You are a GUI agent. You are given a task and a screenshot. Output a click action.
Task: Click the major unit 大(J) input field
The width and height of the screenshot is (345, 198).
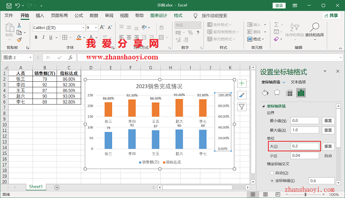click(x=304, y=146)
